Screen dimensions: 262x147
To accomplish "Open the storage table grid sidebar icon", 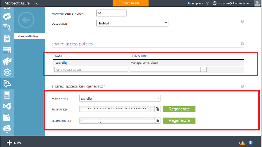I will [7, 50].
